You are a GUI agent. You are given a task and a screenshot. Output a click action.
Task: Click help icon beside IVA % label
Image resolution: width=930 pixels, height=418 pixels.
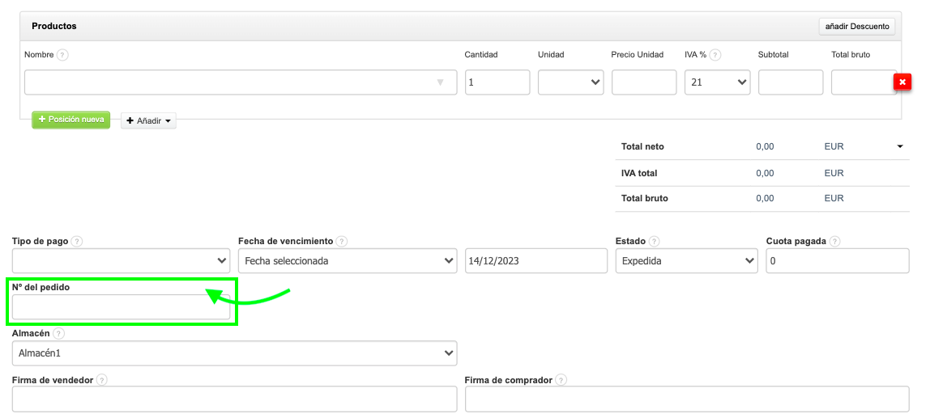(715, 55)
